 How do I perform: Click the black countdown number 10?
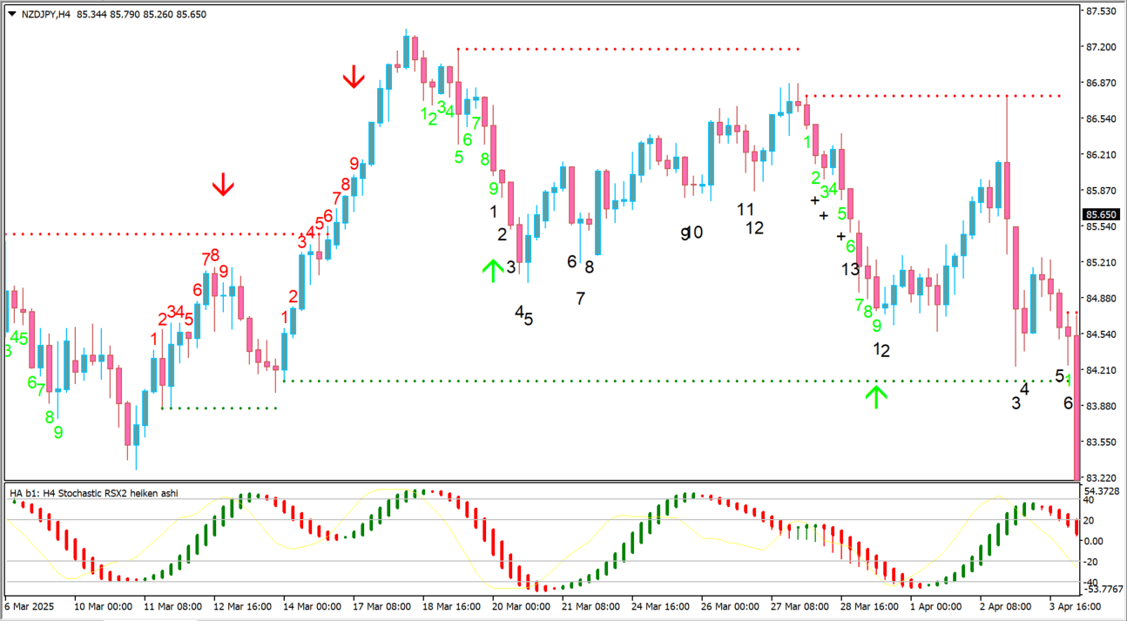coord(694,233)
